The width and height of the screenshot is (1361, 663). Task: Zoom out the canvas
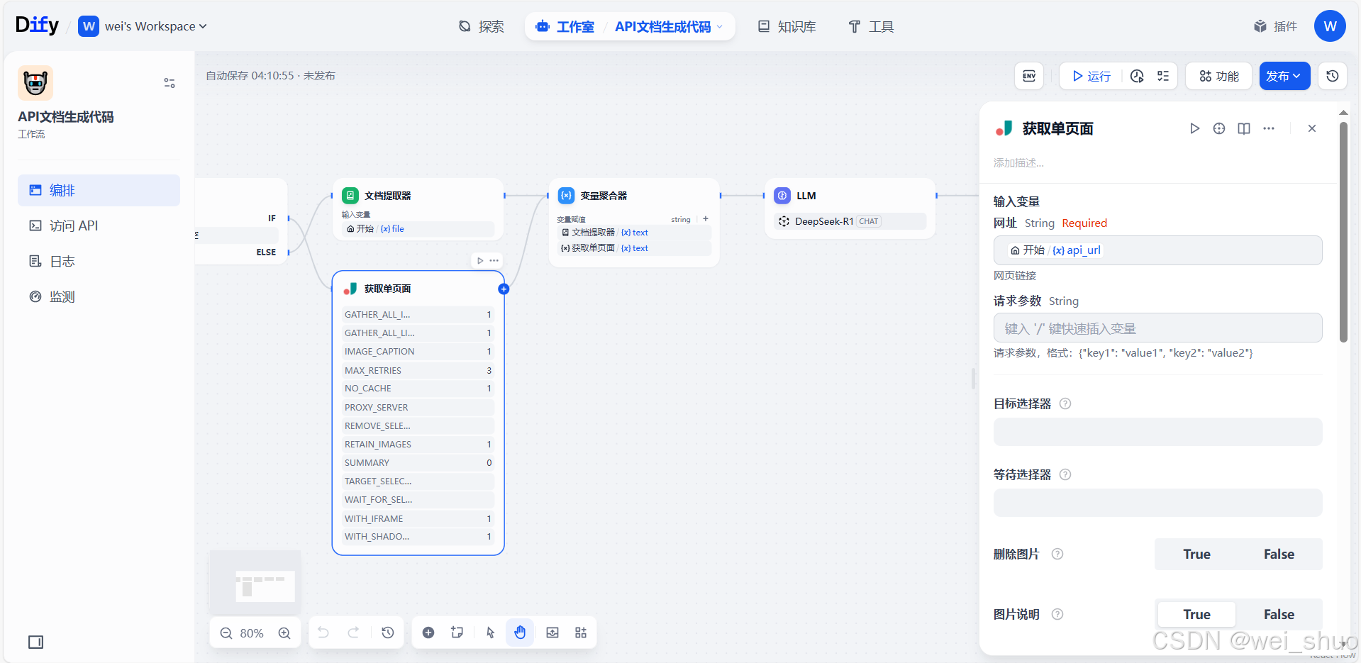226,633
